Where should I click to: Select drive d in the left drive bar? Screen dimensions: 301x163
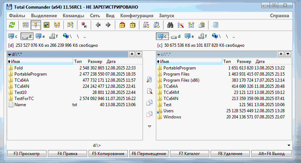click(27, 36)
